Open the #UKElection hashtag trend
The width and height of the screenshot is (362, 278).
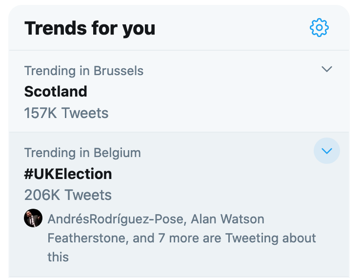(x=68, y=174)
